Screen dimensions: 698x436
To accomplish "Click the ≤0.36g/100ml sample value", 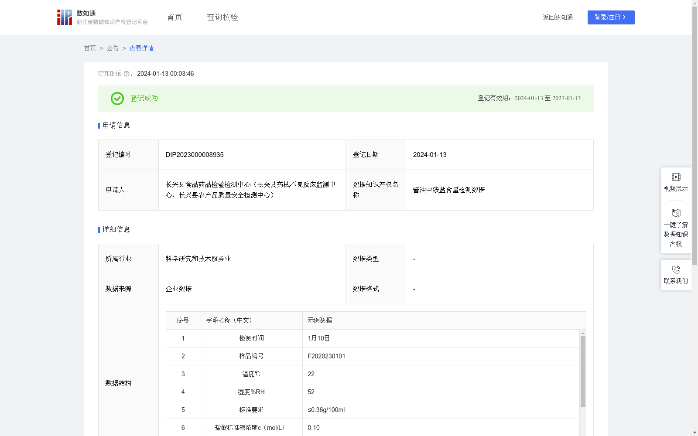I will 326,410.
